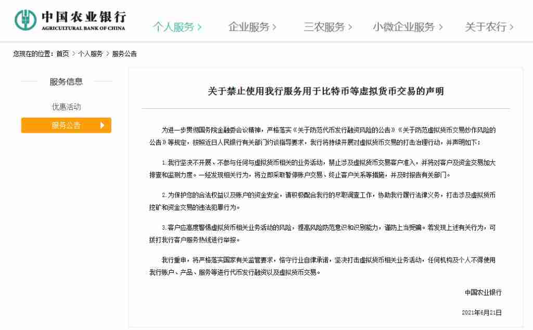Viewport: 533px width, 330px height.
Task: Expand the chevron next to 三农服务
Action: 350,27
